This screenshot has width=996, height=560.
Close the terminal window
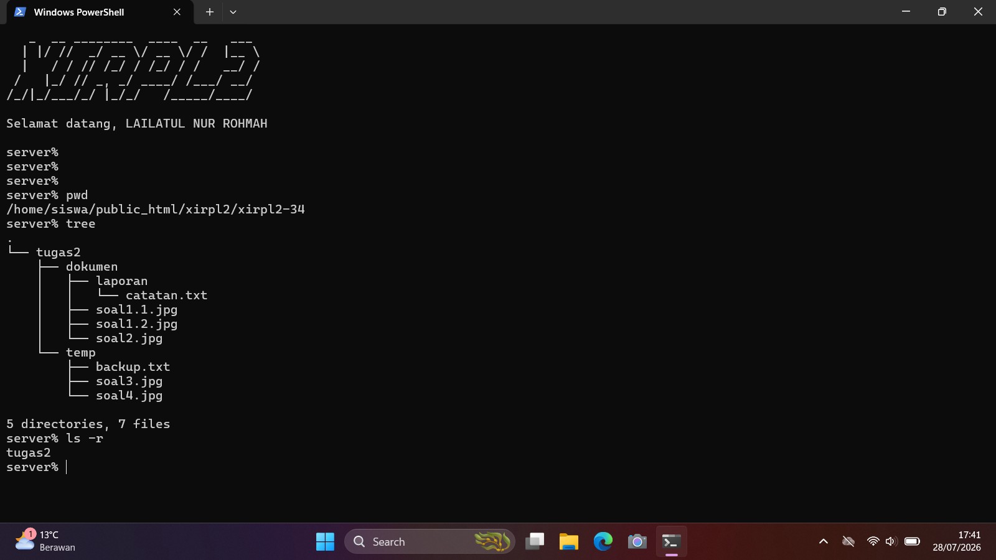tap(978, 12)
